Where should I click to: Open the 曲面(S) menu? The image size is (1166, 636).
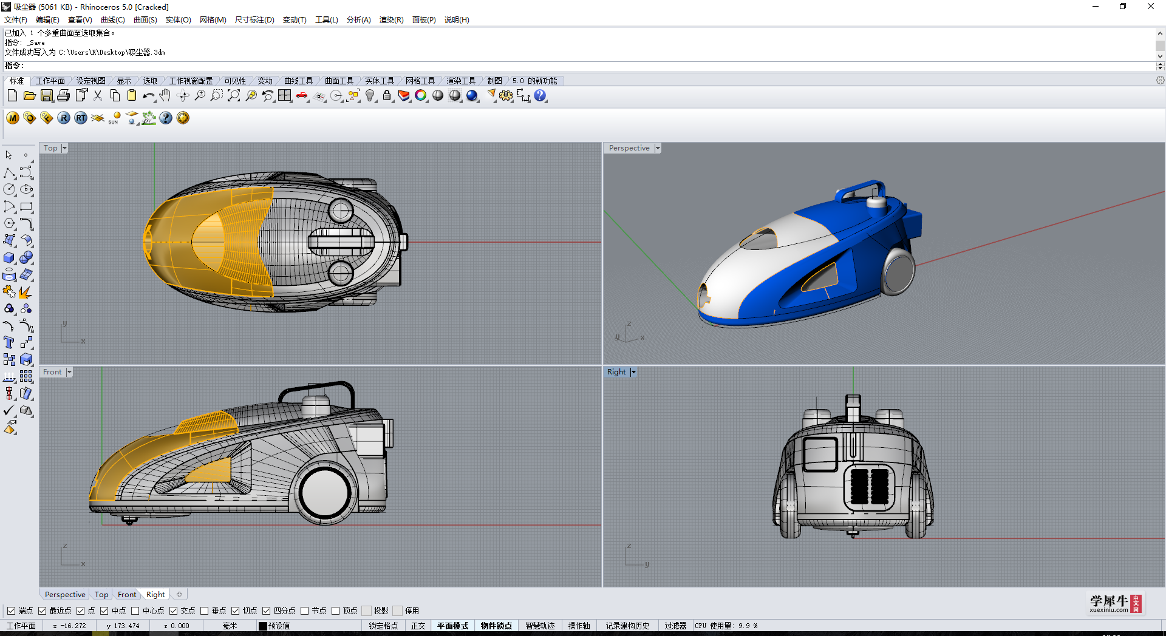click(x=145, y=20)
